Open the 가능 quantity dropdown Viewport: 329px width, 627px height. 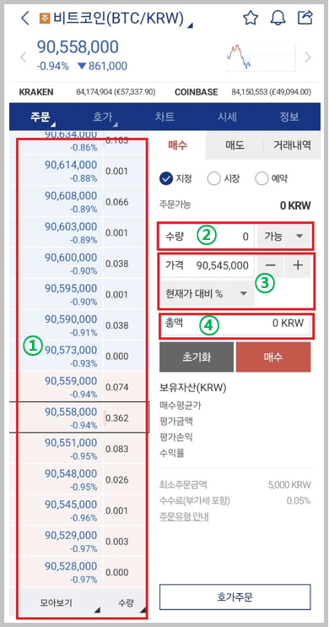283,237
